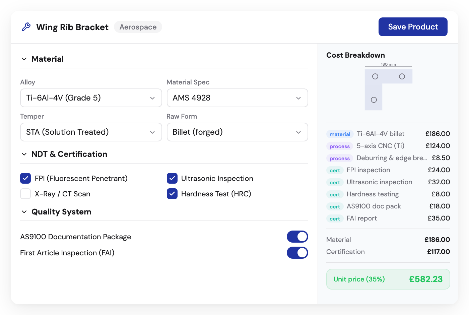The height and width of the screenshot is (315, 469).
Task: Uncheck Ultrasonic Inspection
Action: point(172,178)
